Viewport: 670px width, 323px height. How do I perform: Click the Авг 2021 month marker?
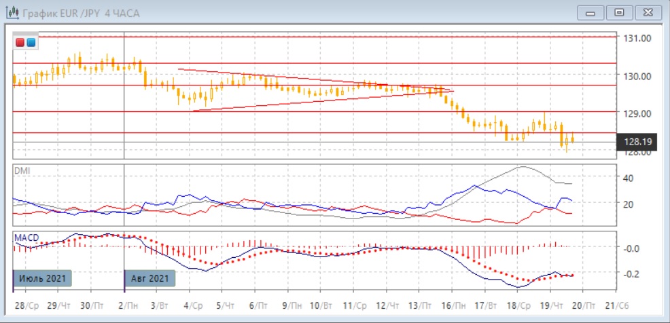[x=150, y=278]
